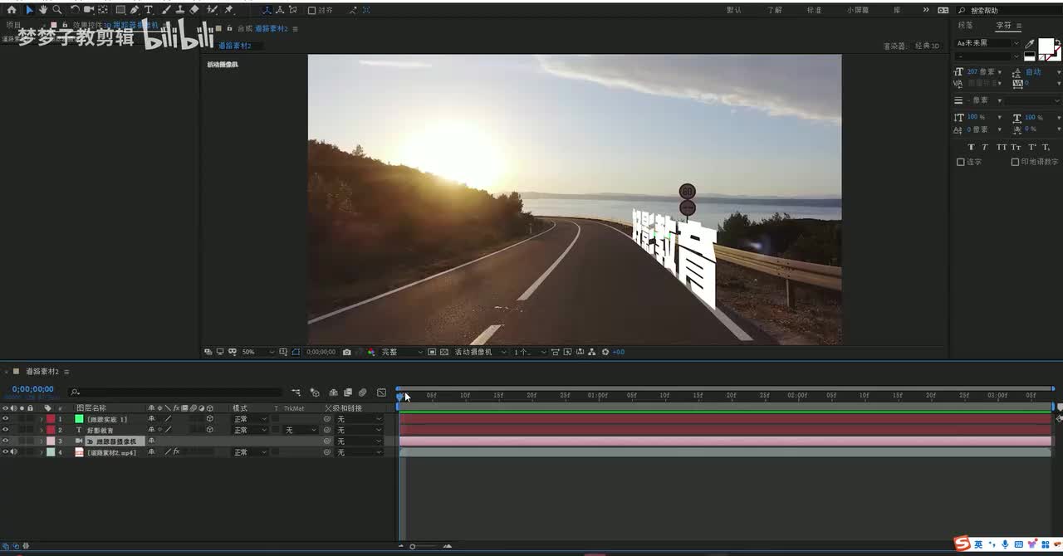Image resolution: width=1063 pixels, height=556 pixels.
Task: Switch to the Character panel tab
Action: [x=1003, y=26]
